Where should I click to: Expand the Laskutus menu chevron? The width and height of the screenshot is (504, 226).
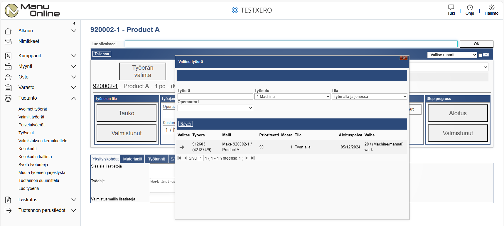coord(74,200)
